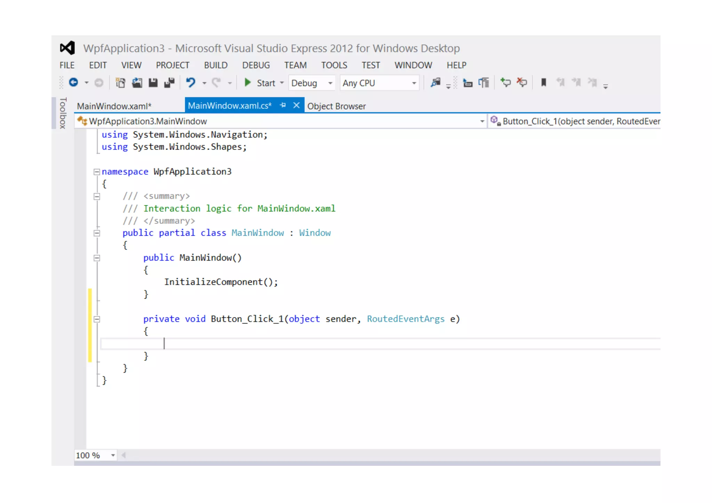This screenshot has width=712, height=503.
Task: Open the redo history dropdown arrow
Action: (230, 83)
